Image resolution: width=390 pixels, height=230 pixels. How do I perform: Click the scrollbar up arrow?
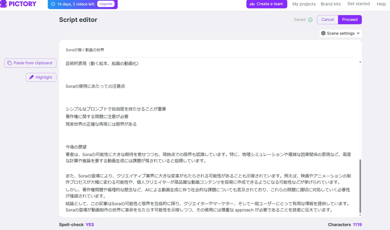point(360,62)
